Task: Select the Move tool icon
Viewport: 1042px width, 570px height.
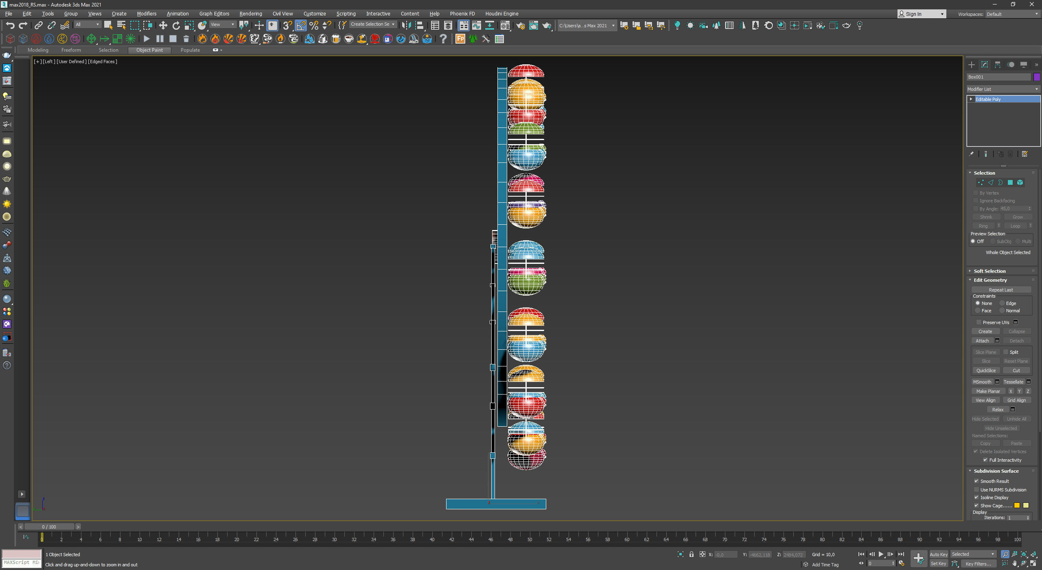Action: click(163, 26)
